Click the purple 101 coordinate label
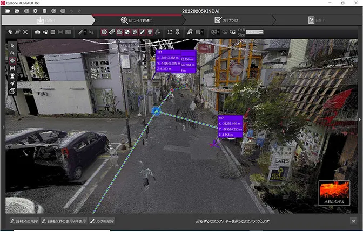Screen dimensions: 363x232 tap(169, 61)
